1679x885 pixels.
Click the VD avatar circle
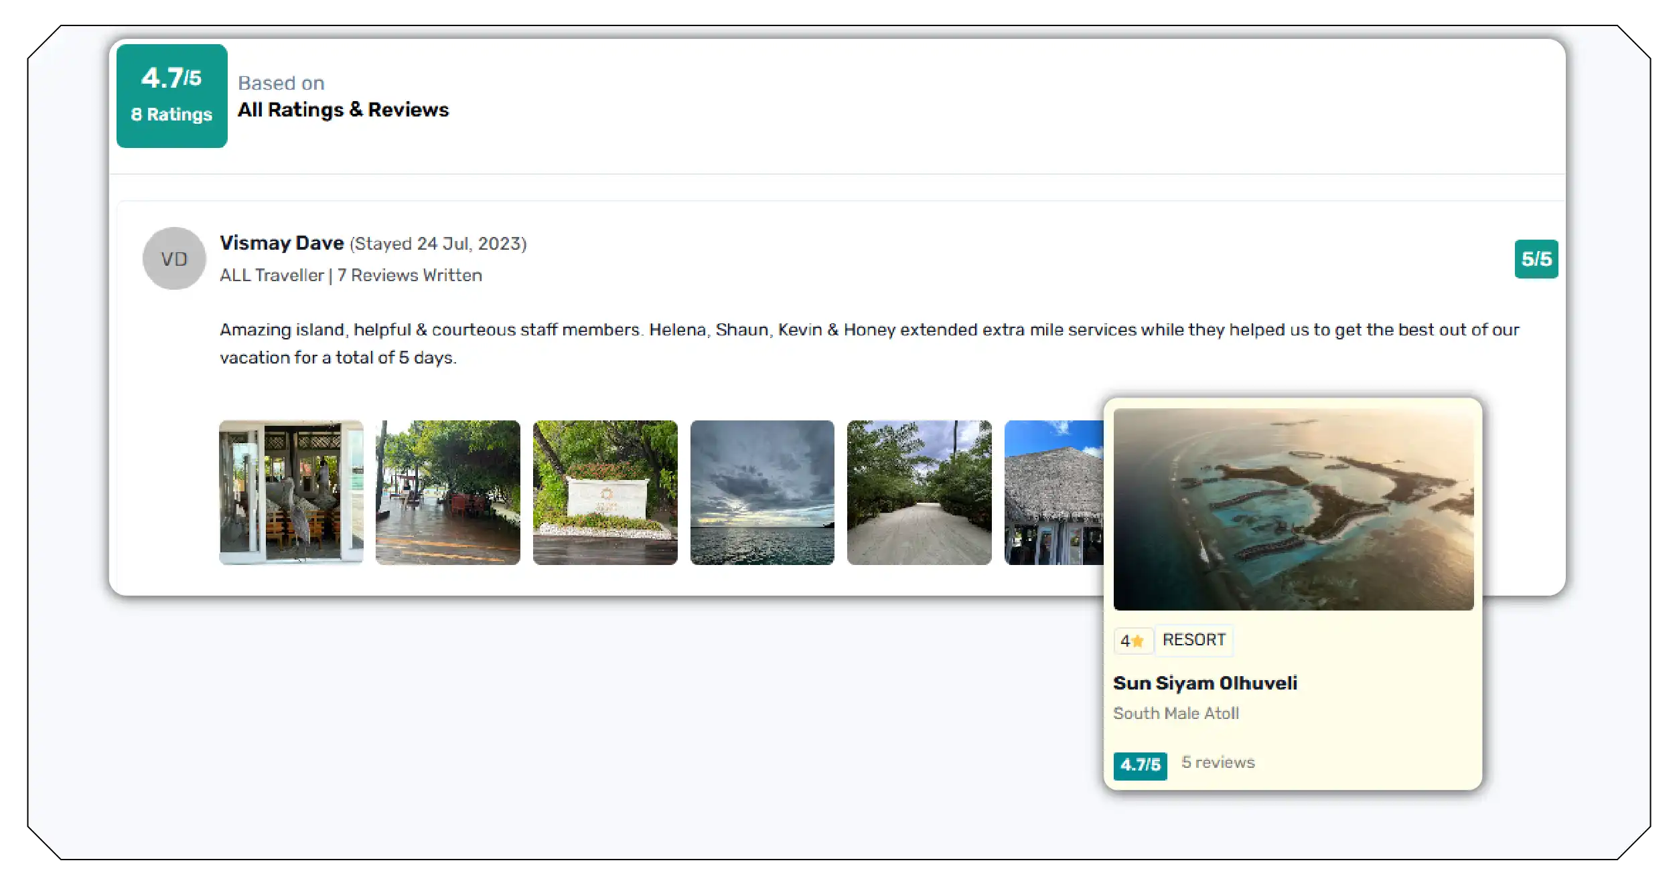click(173, 258)
